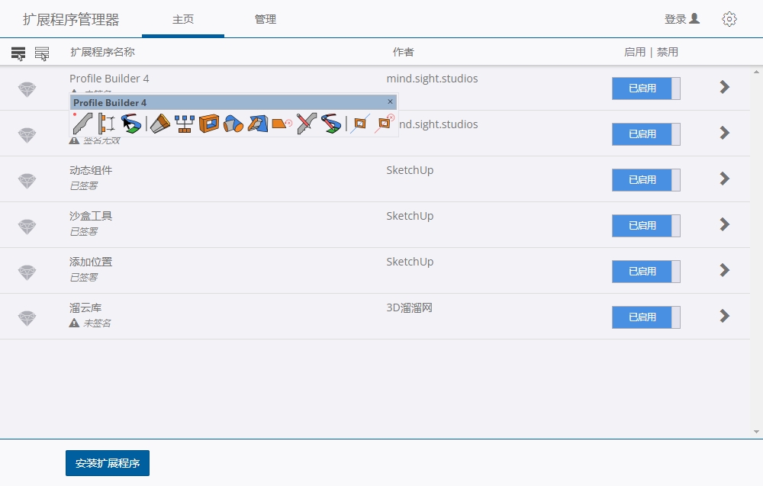Image resolution: width=763 pixels, height=486 pixels.
Task: Click the first Profile Builder toolbar icon
Action: (x=82, y=123)
